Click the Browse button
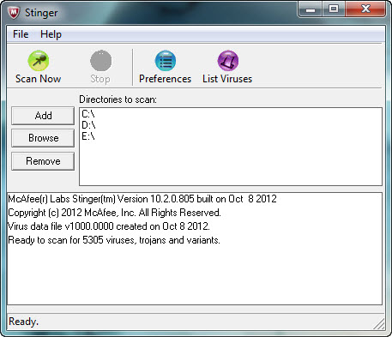 [43, 138]
